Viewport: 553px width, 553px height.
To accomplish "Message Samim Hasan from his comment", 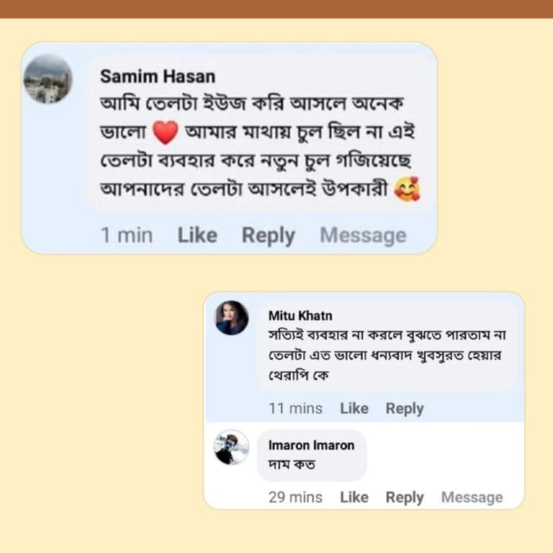I will (x=363, y=235).
